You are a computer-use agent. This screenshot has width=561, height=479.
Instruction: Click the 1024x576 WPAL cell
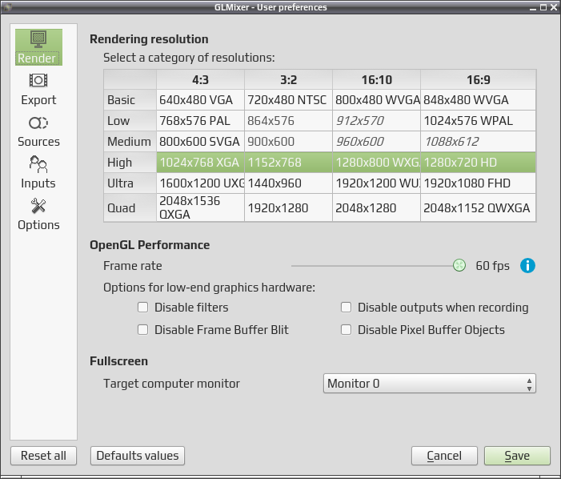coord(478,121)
